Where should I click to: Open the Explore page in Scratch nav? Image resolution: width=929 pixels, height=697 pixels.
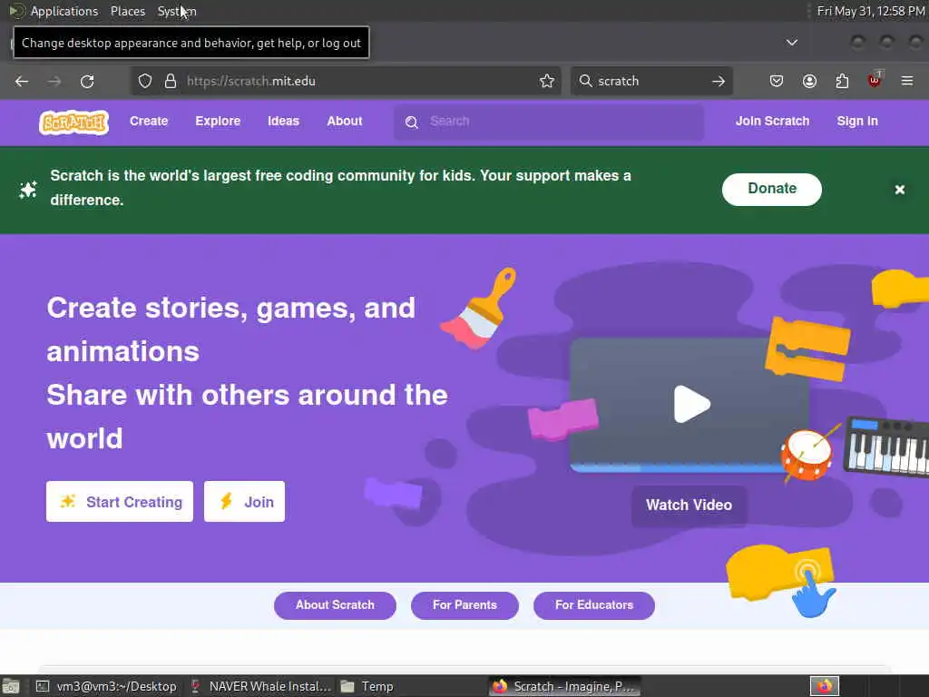pos(218,121)
